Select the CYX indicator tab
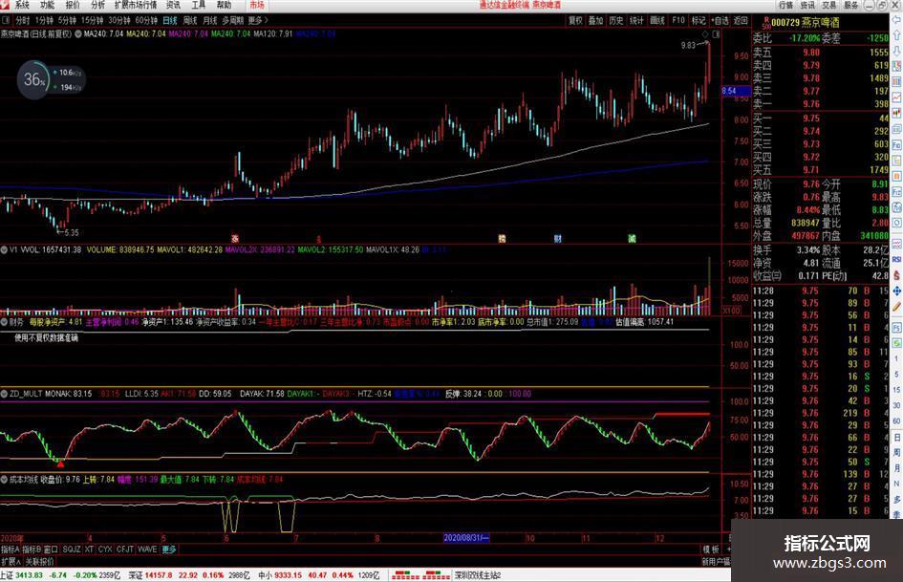Viewport: 903px width, 582px height. (105, 550)
